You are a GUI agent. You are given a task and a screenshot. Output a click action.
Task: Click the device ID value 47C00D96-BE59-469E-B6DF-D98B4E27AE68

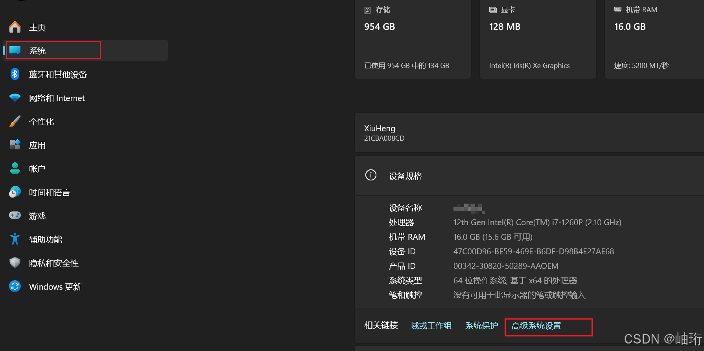534,252
